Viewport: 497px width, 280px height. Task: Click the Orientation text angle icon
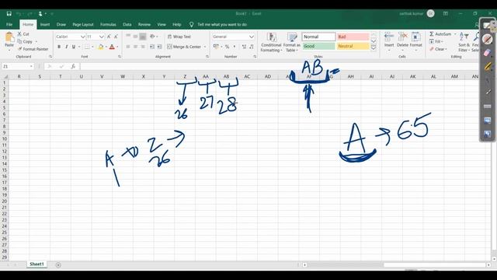click(x=152, y=37)
